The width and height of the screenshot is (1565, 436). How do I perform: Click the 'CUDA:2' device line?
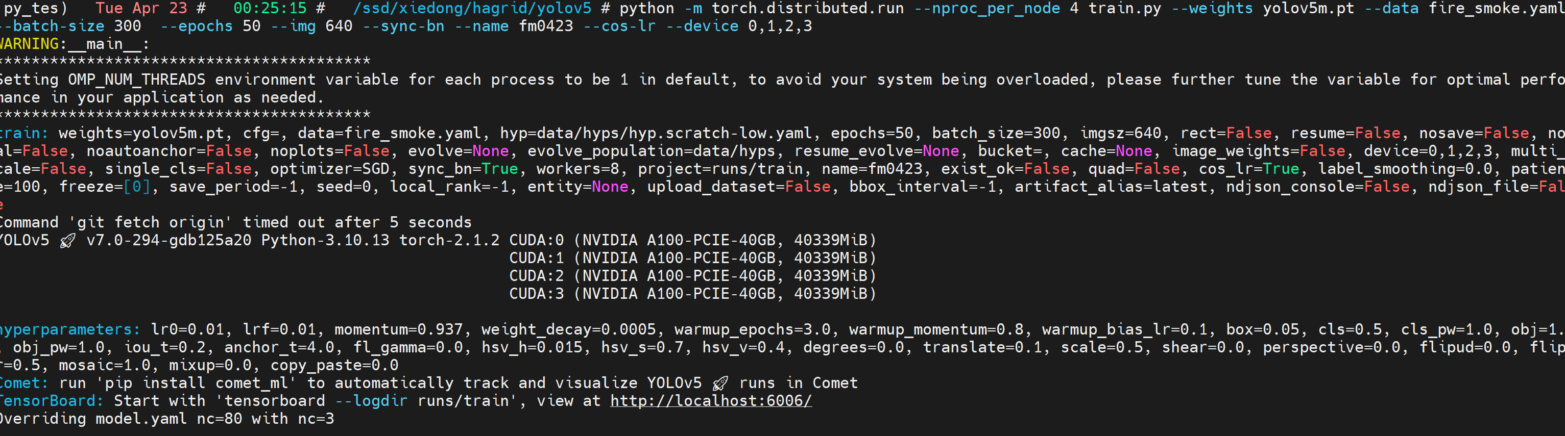pyautogui.click(x=692, y=276)
